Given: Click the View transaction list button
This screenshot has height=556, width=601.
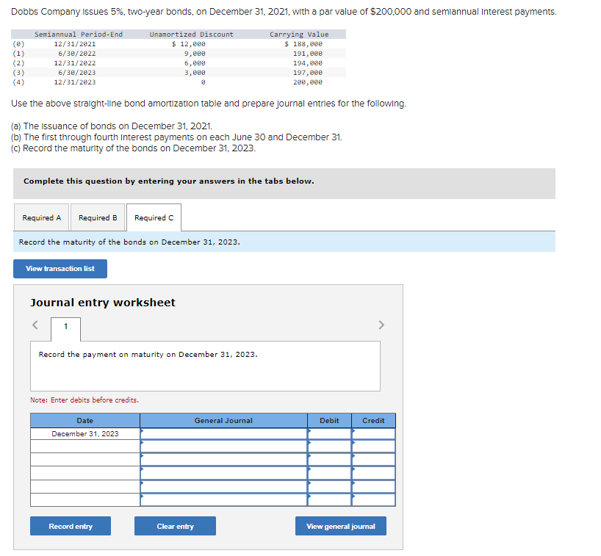Looking at the screenshot, I should coord(60,268).
